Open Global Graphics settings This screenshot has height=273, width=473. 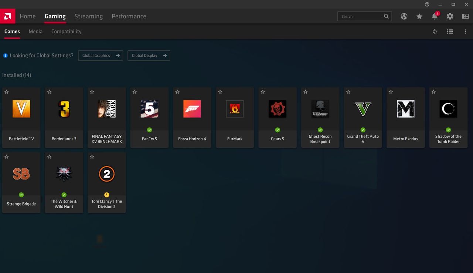coord(101,56)
